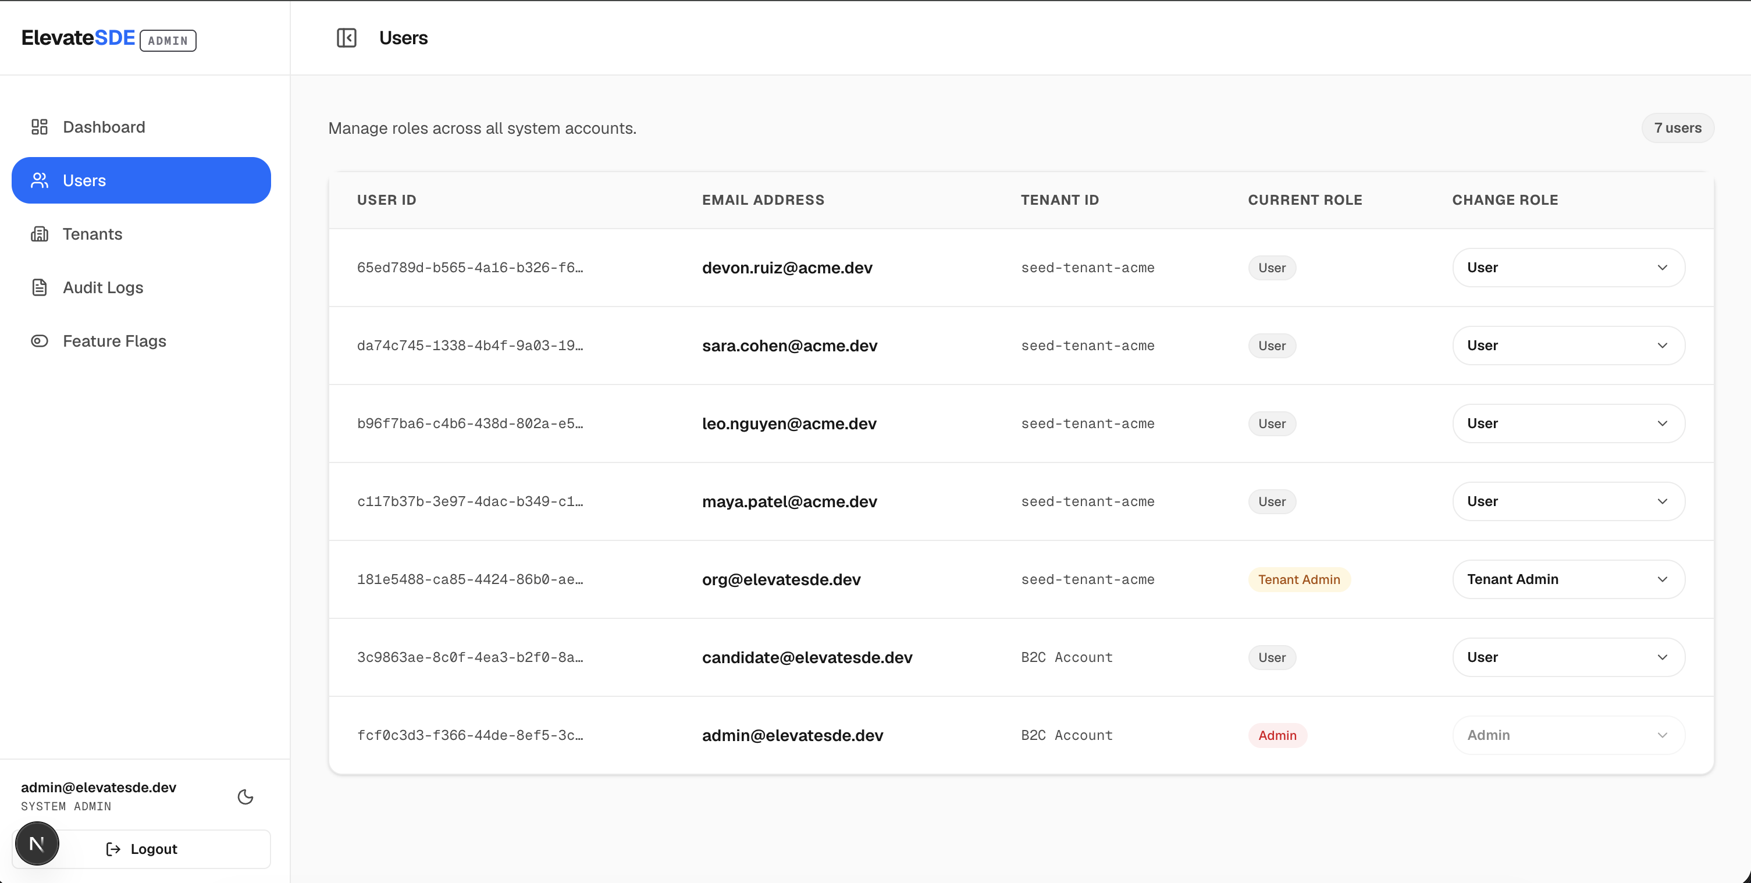Open role dropdown for sara.cohen@acme.dev
Image resolution: width=1751 pixels, height=883 pixels.
1568,346
